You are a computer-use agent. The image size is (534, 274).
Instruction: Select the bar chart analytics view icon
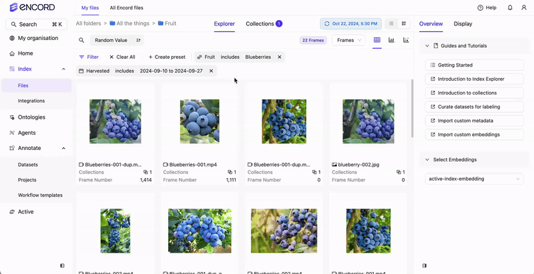(x=391, y=40)
